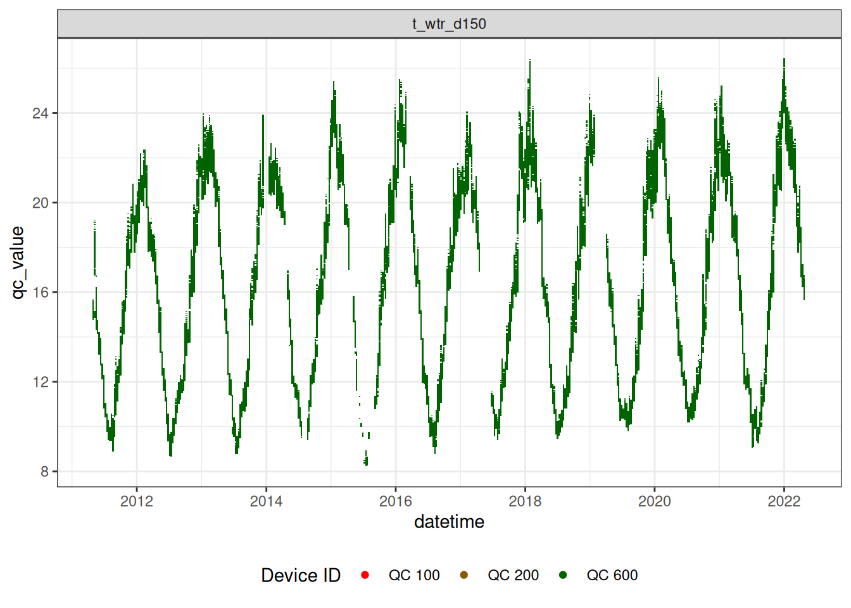The width and height of the screenshot is (851, 608).
Task: Click the 8 y-axis tick label
Action: tap(44, 472)
